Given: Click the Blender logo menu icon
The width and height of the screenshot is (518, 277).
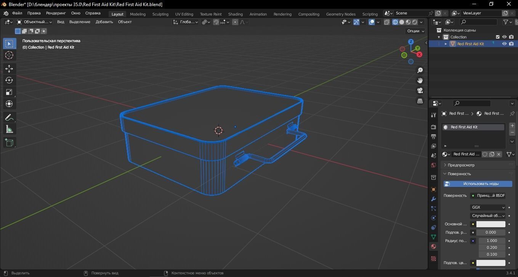Looking at the screenshot, I should coord(6,13).
